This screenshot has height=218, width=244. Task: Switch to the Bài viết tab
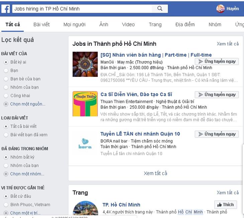click(41, 24)
